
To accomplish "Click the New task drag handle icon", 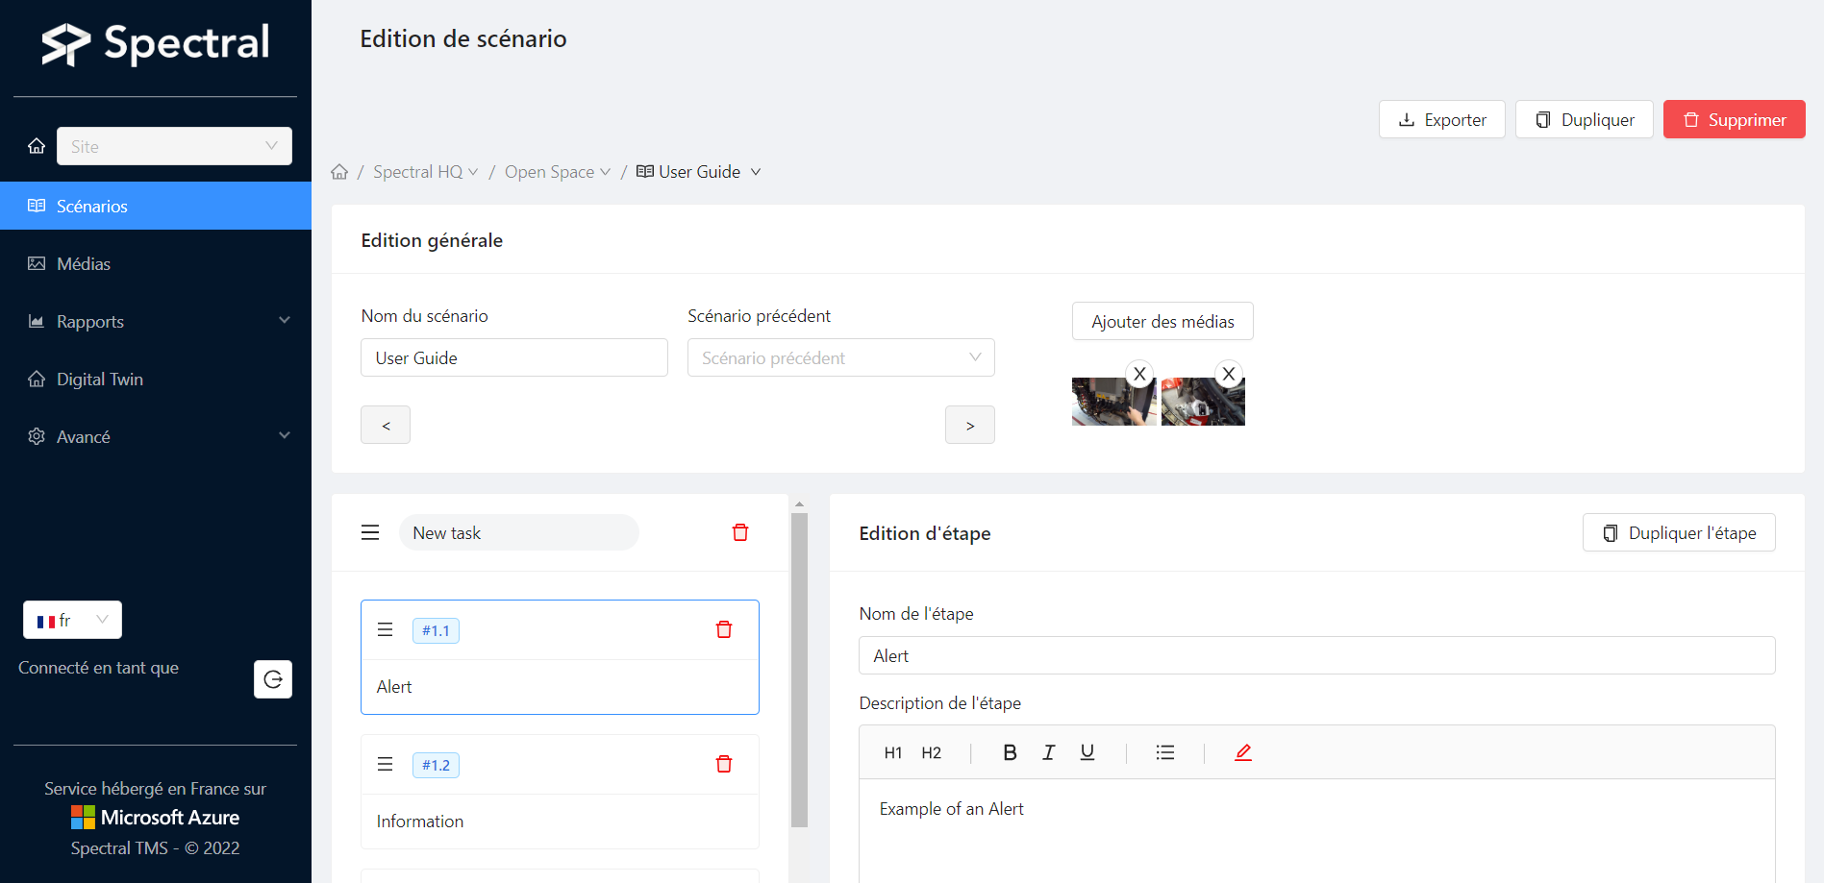I will click(370, 532).
